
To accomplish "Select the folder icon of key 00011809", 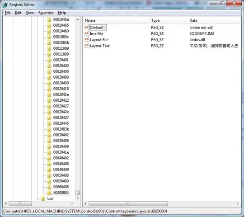I will (49, 54).
